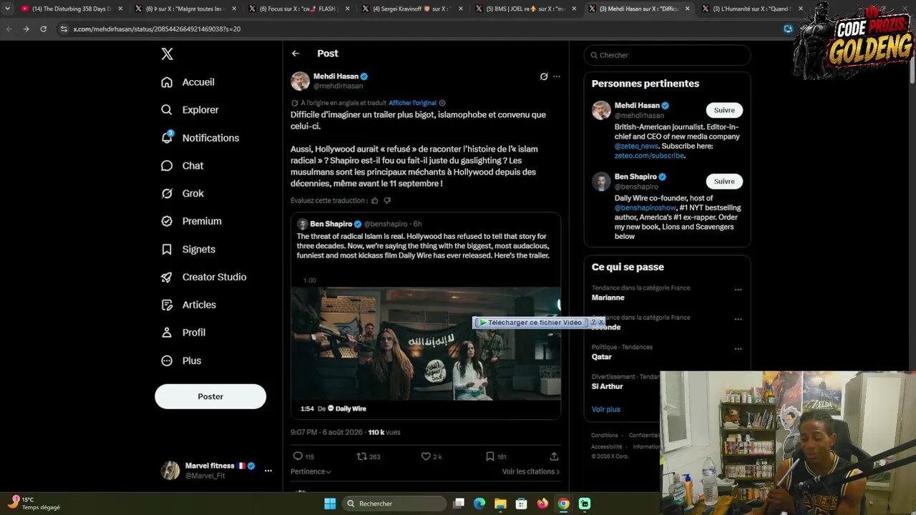Open Mehdi Hasan's avatar on the post
This screenshot has height=515, width=916.
[x=300, y=81]
